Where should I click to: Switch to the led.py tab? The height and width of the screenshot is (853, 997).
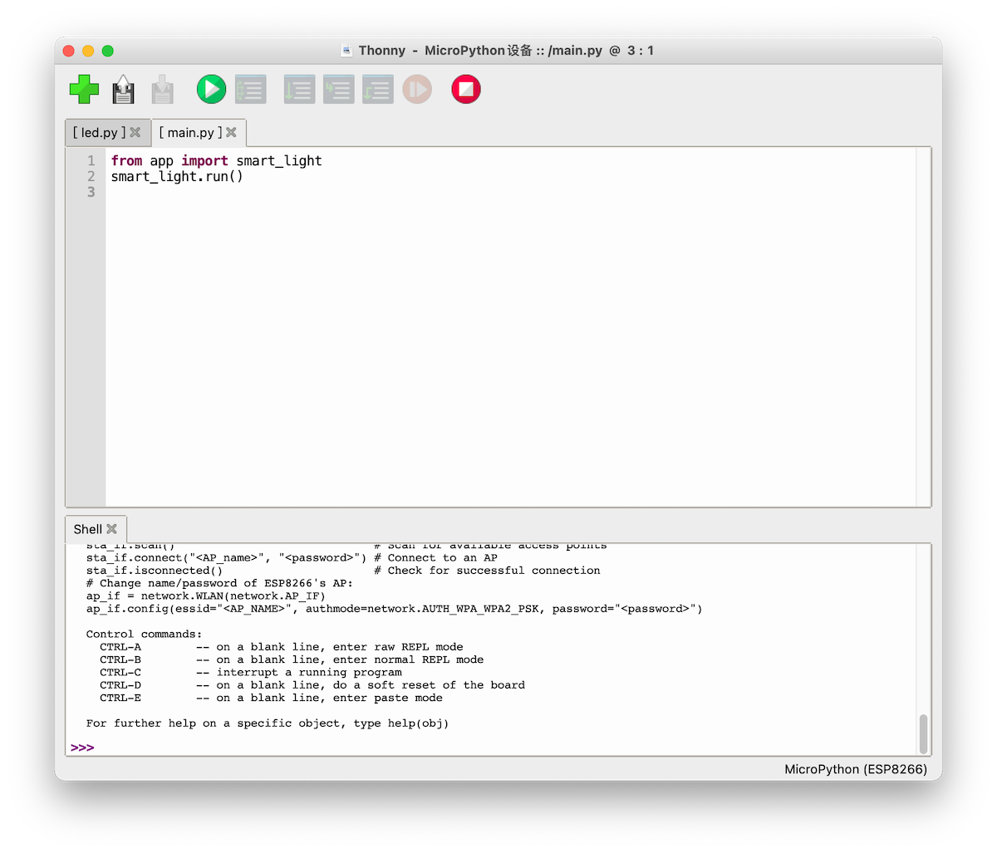pyautogui.click(x=99, y=133)
